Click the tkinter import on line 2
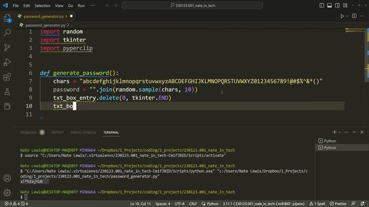This screenshot has width=369, height=207. (74, 40)
